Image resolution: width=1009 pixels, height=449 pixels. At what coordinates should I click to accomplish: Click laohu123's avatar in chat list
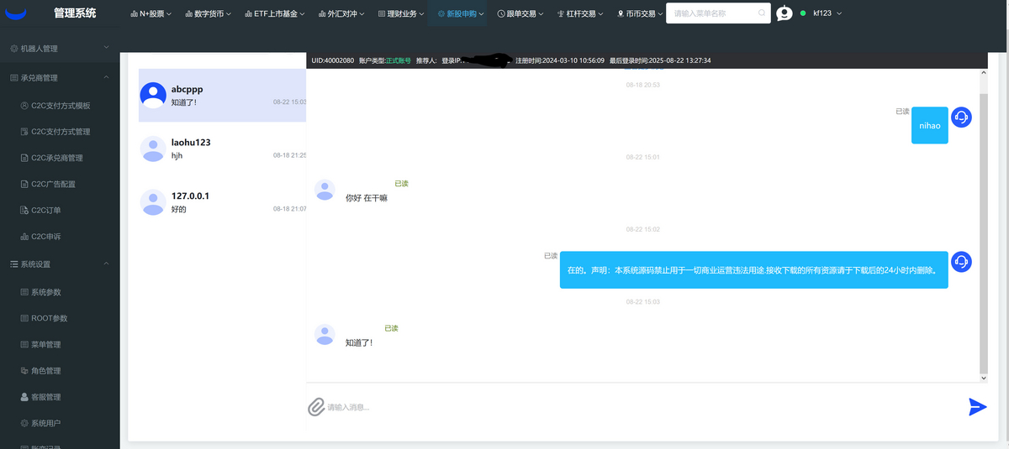point(153,149)
